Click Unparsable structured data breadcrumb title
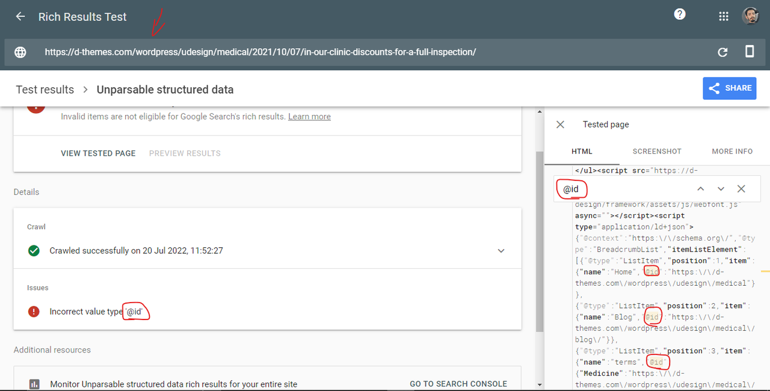The image size is (770, 391). (x=165, y=90)
